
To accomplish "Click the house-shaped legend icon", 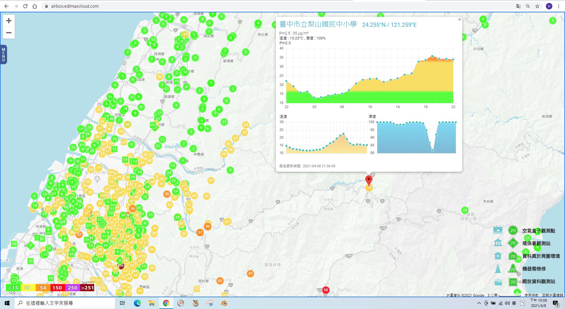I will click(x=498, y=255).
